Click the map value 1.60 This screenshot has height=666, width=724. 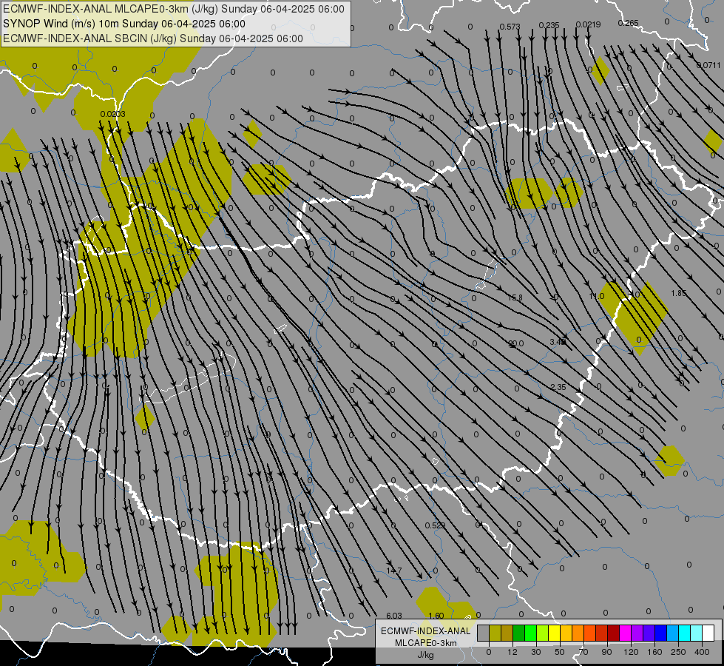436,616
